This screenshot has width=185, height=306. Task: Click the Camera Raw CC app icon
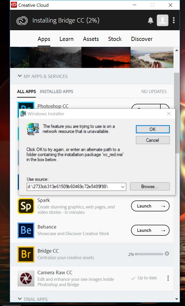point(26,278)
